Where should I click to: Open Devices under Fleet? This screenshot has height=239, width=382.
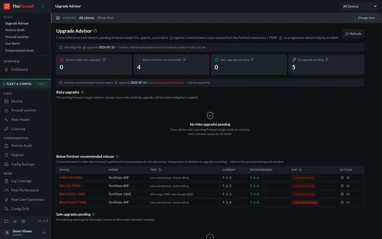[x=17, y=101]
